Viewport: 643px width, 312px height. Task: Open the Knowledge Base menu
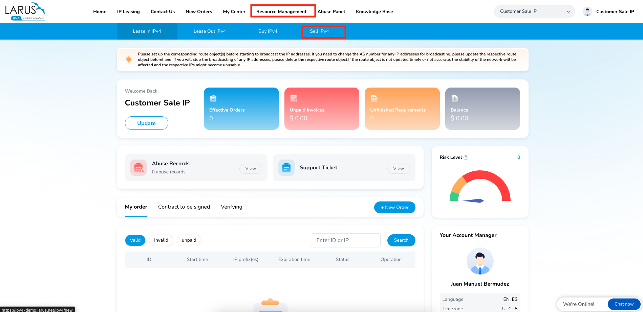pyautogui.click(x=374, y=11)
